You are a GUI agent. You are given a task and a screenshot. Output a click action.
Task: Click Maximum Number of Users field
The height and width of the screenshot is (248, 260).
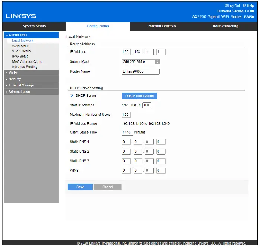pos(126,115)
